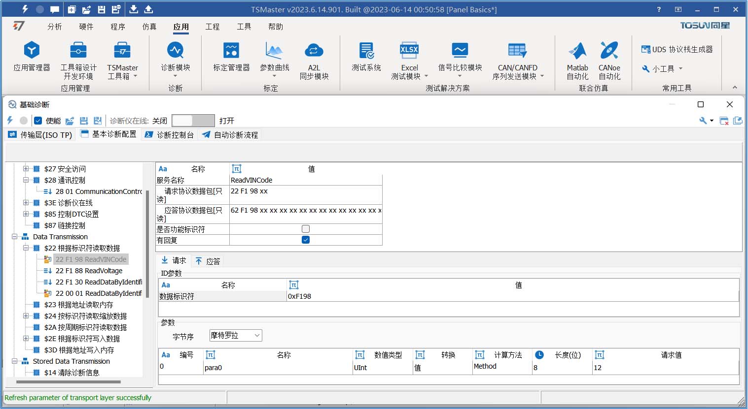
Task: Uncheck the 有回复 checkbox
Action: (x=306, y=240)
